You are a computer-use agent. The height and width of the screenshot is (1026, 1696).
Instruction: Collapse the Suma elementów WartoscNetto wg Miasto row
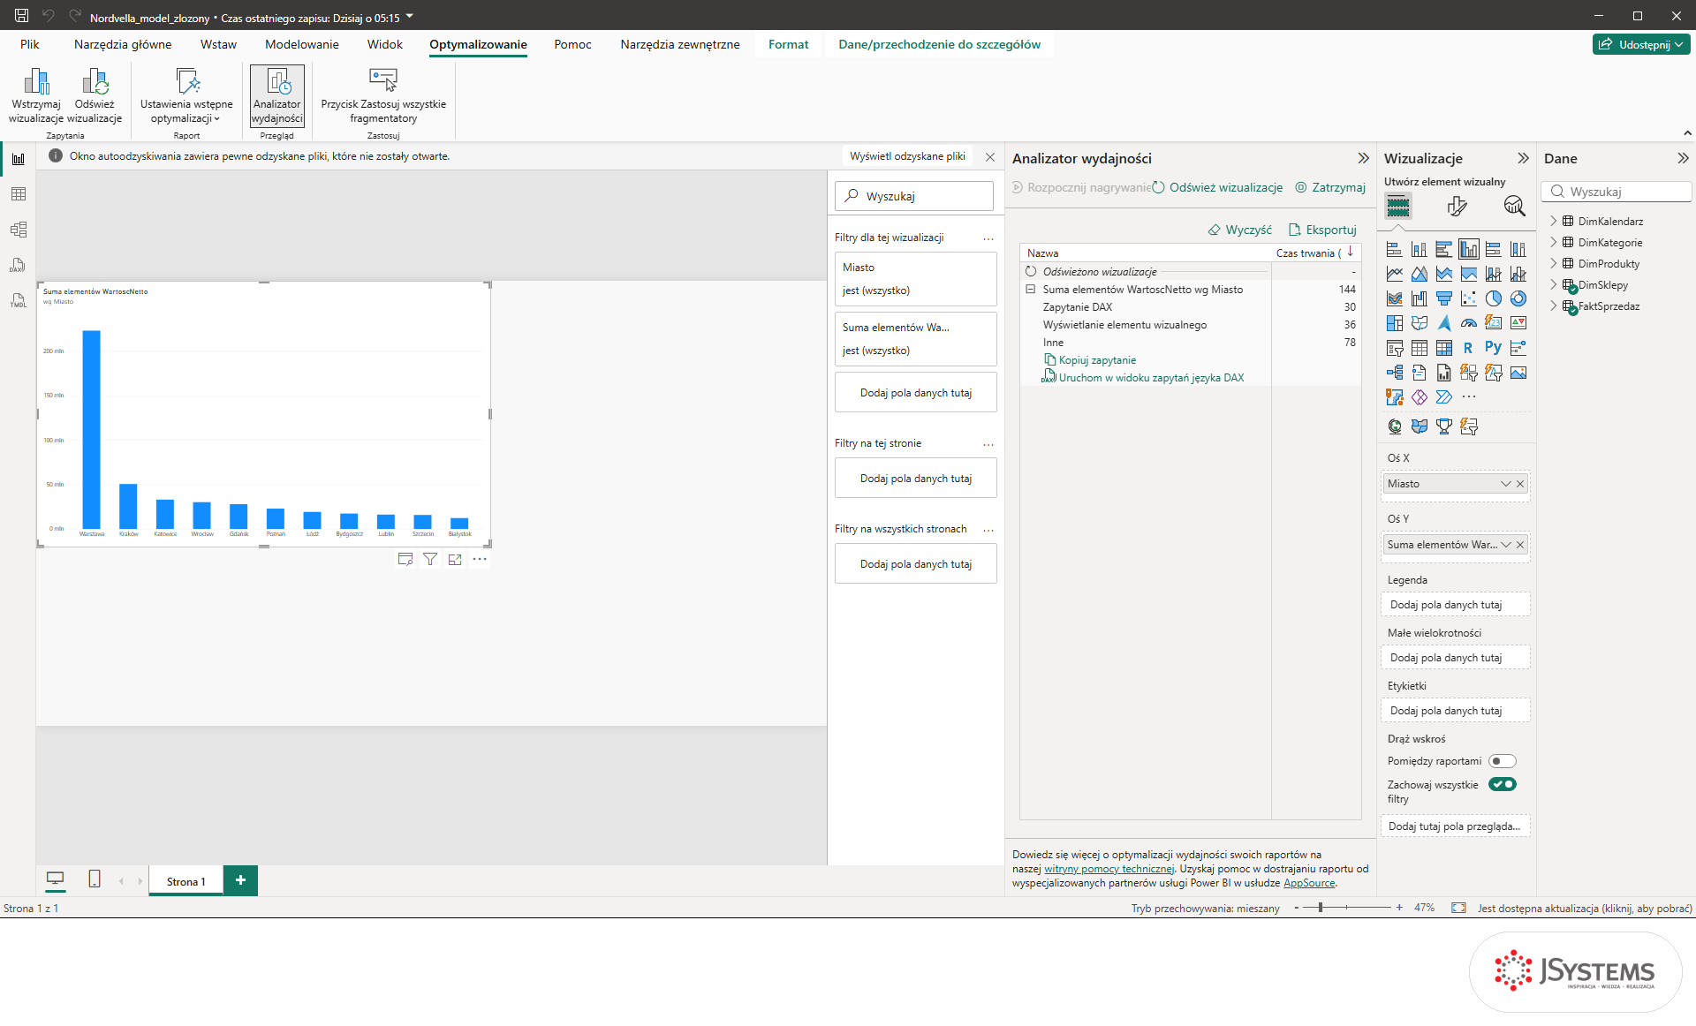click(x=1030, y=289)
